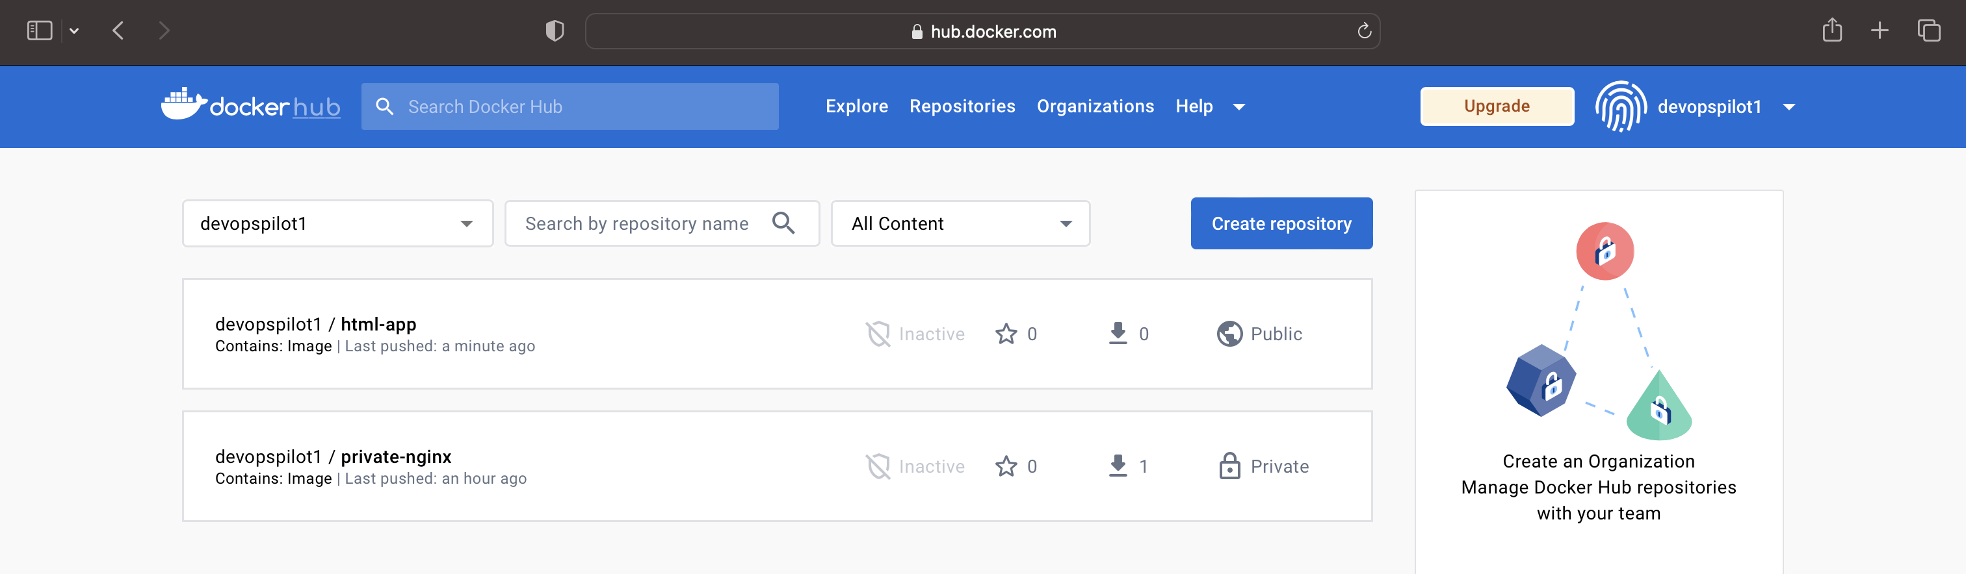The image size is (1966, 574).
Task: Click the Upgrade button
Action: click(1497, 106)
